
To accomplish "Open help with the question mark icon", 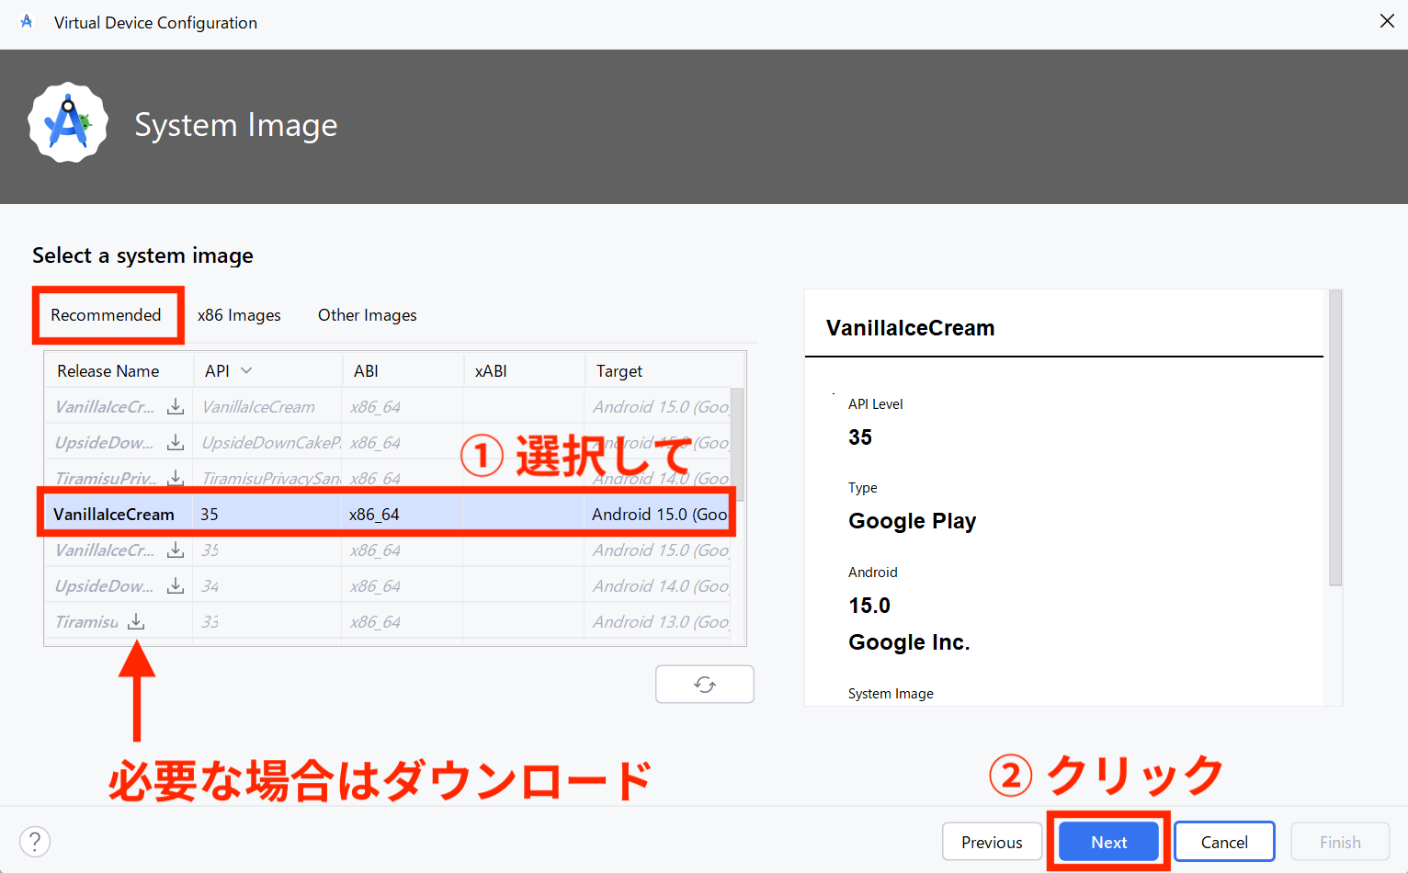I will [x=35, y=842].
